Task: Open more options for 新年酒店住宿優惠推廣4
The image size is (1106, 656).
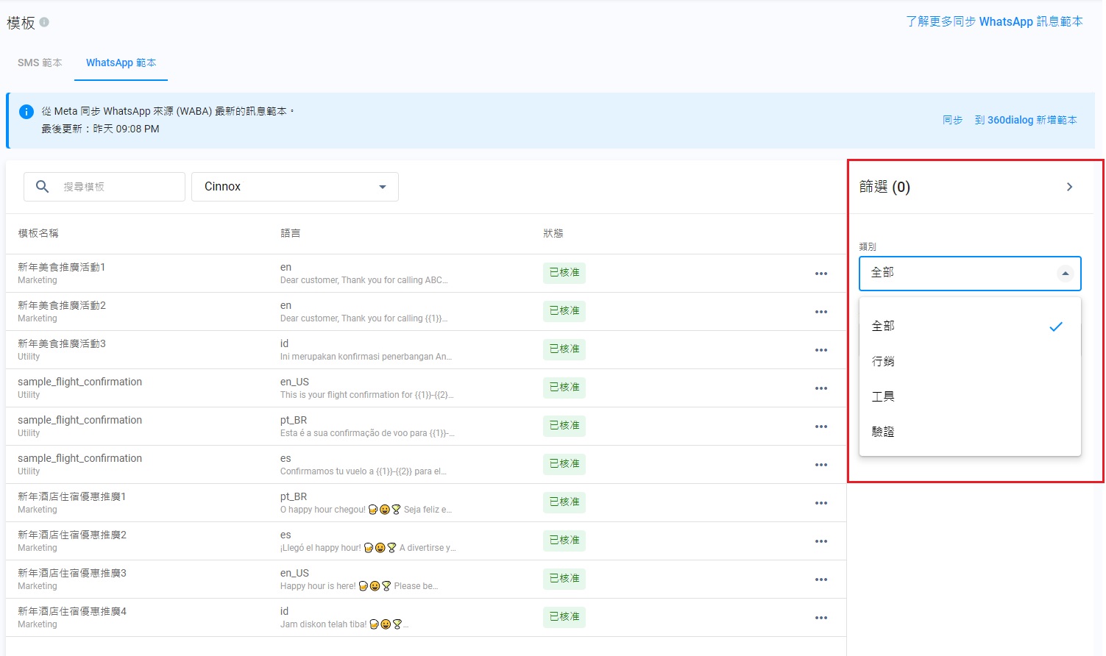Action: pos(820,618)
